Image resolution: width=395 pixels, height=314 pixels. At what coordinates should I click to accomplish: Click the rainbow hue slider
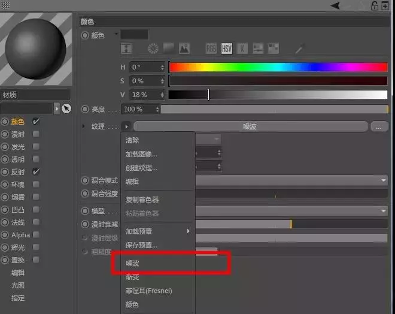pyautogui.click(x=278, y=67)
